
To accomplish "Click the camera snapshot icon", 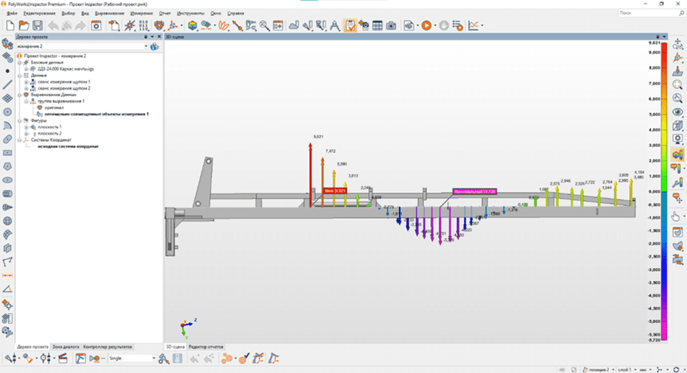I will click(x=390, y=25).
